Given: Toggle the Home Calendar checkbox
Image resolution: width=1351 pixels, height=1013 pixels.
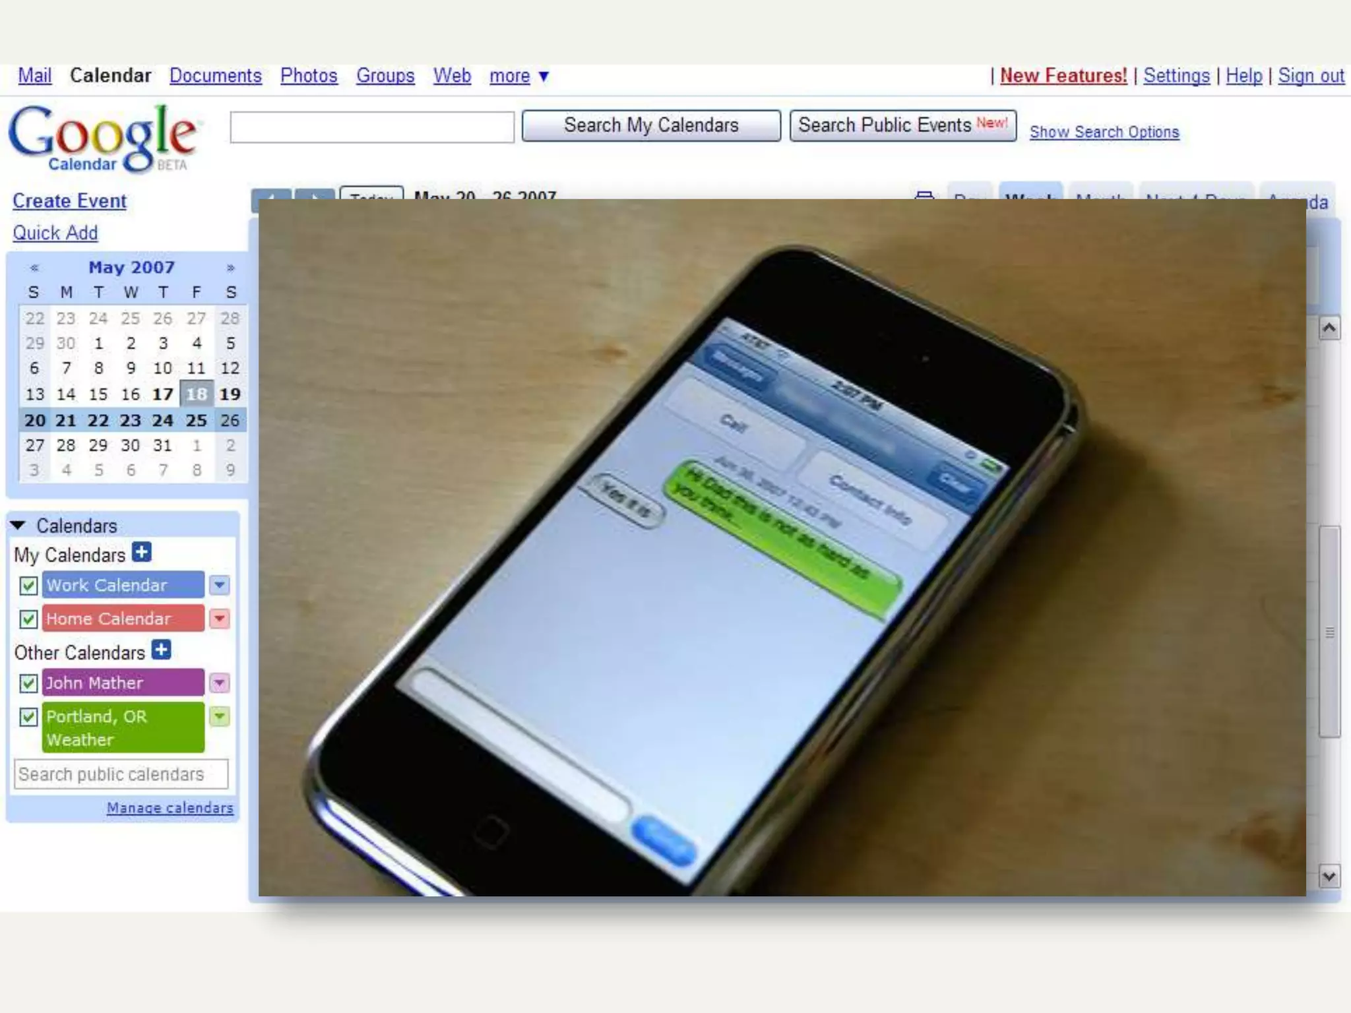Looking at the screenshot, I should click(x=28, y=619).
